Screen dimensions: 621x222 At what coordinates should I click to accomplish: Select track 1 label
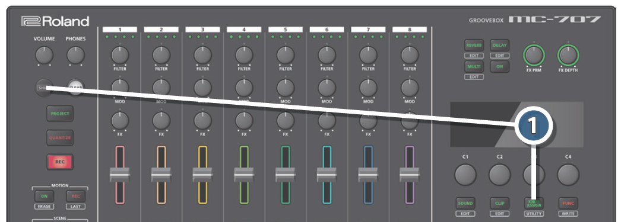pos(119,30)
